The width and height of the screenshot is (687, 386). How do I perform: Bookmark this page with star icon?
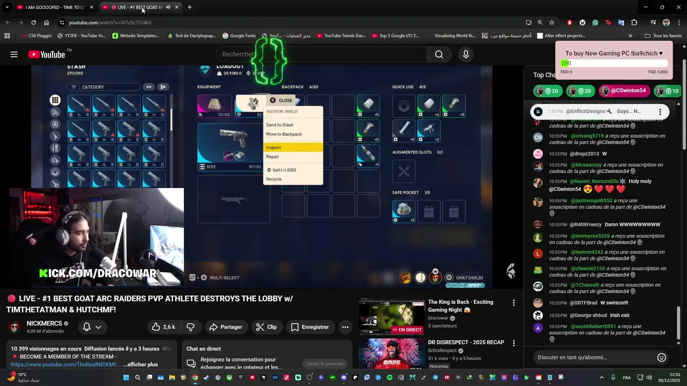coord(552,23)
